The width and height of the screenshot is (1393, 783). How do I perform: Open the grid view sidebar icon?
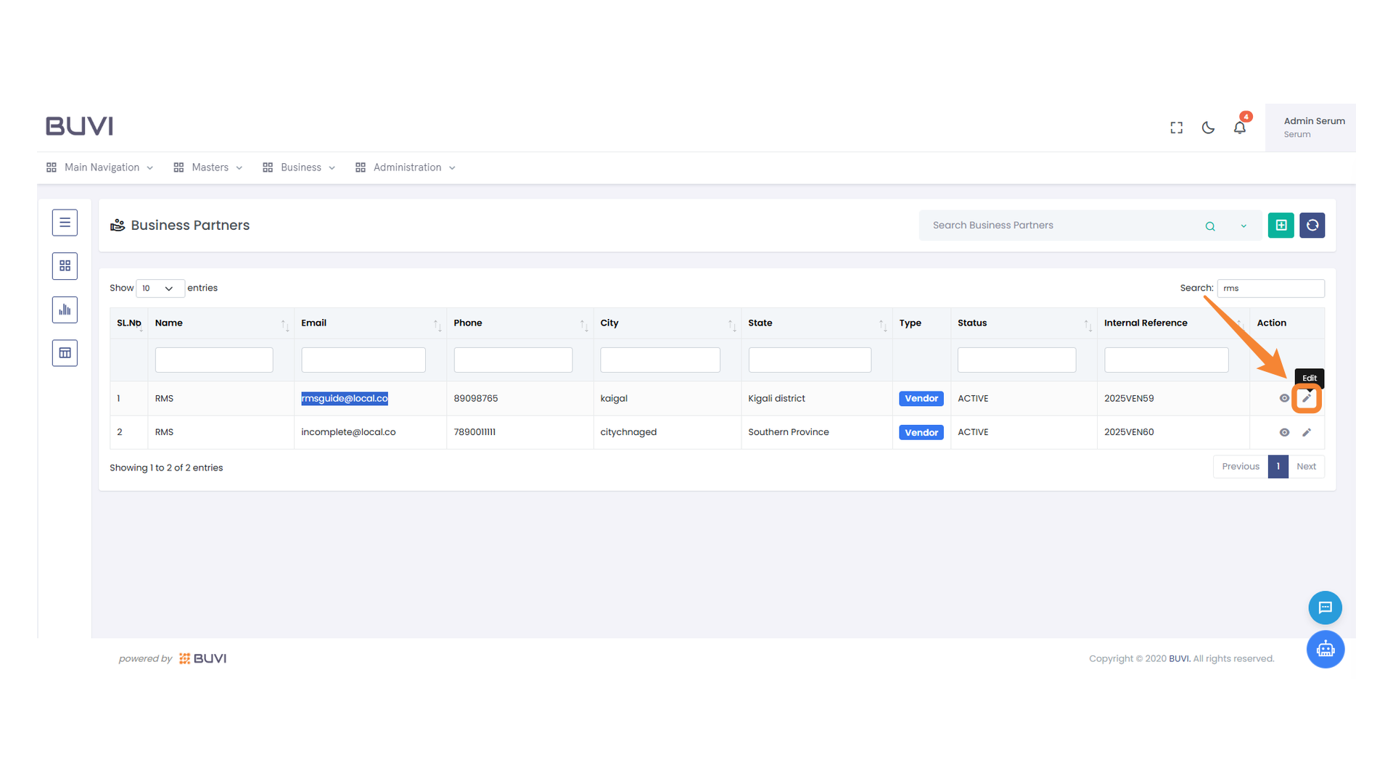pos(65,266)
